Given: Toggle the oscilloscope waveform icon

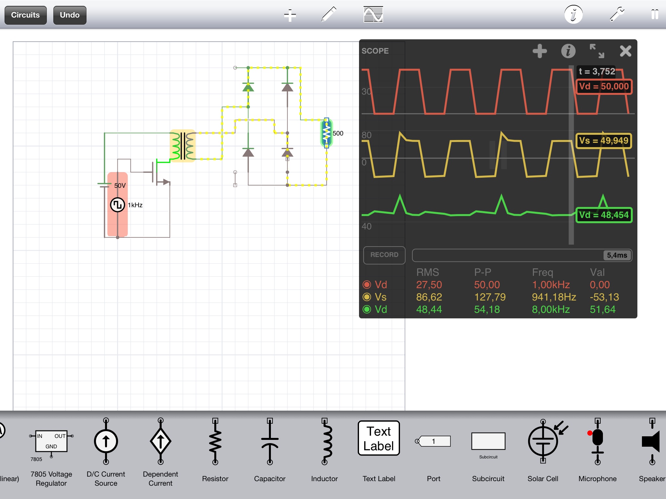Looking at the screenshot, I should [x=373, y=15].
